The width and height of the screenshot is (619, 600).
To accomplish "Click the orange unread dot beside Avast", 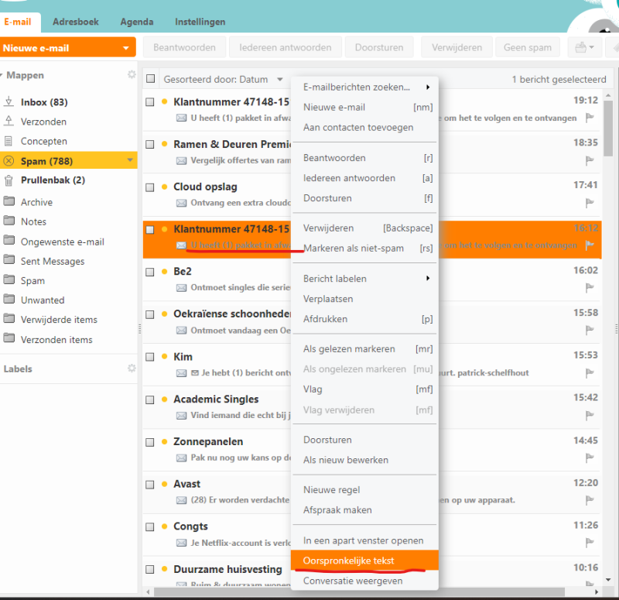I will point(164,484).
